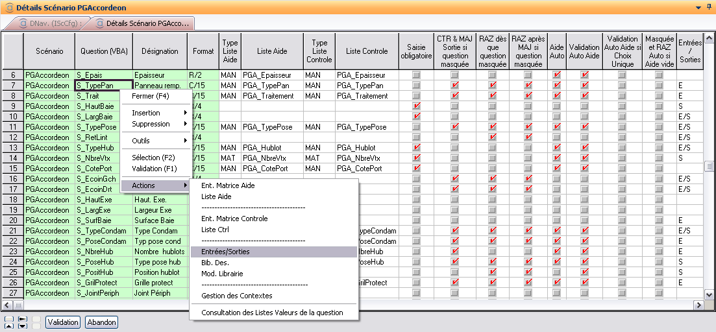The image size is (716, 332).
Task: Click the Validation Auto Aide column header
Action: tap(584, 51)
